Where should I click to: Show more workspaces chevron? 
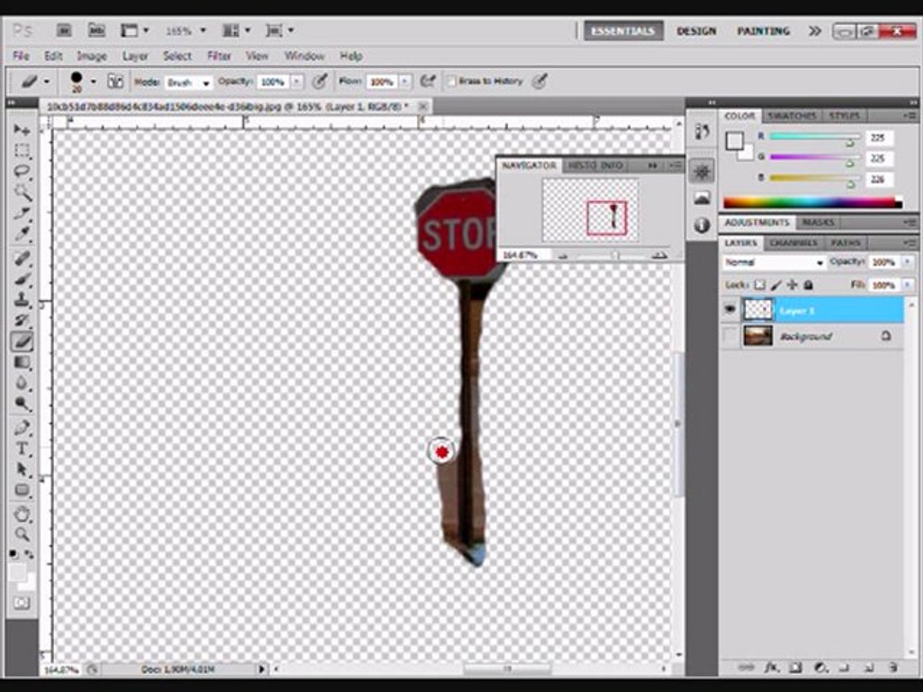814,31
